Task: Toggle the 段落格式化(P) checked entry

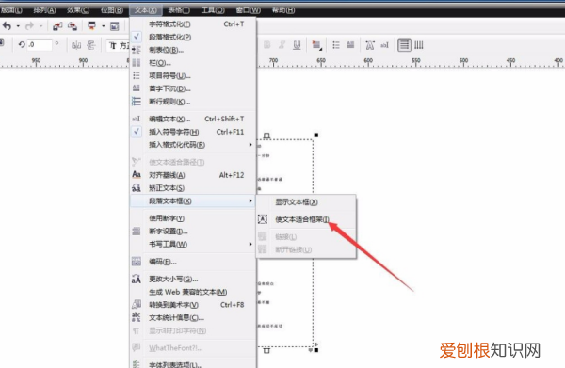Action: pos(193,37)
